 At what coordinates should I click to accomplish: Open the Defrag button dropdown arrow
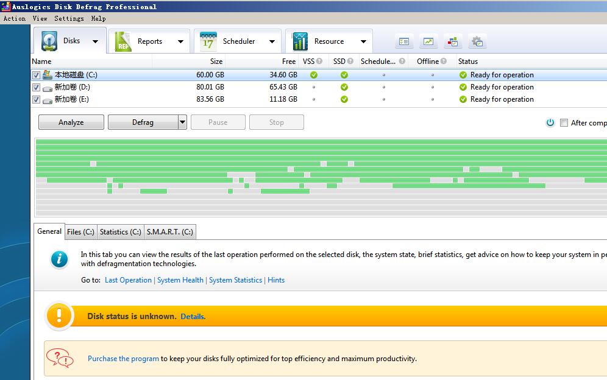pos(182,122)
